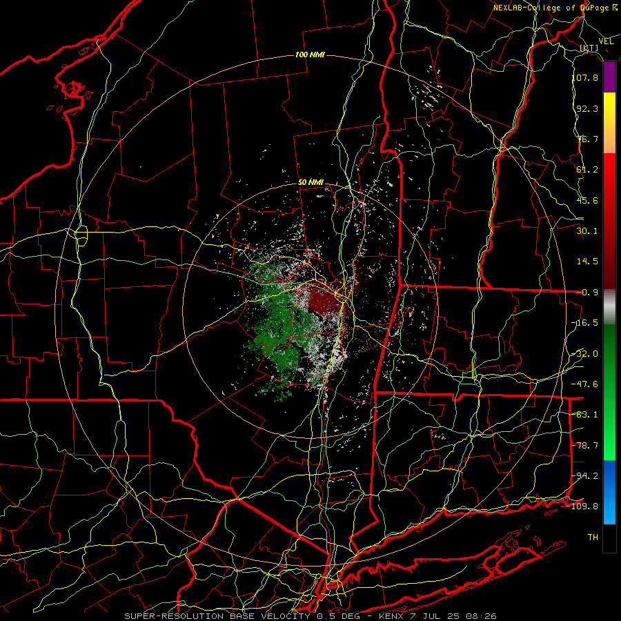Select the -0.9 value on velocity scale

point(587,293)
